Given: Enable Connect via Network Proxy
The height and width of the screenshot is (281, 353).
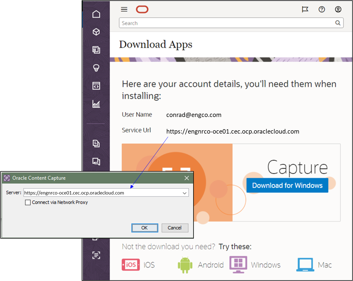Looking at the screenshot, I should [x=27, y=202].
